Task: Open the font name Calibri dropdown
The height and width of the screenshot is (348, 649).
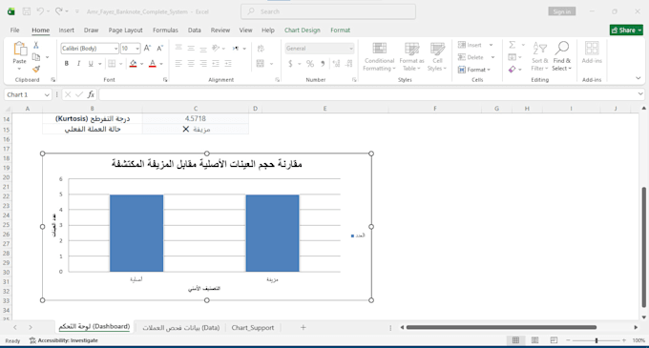Action: 115,49
